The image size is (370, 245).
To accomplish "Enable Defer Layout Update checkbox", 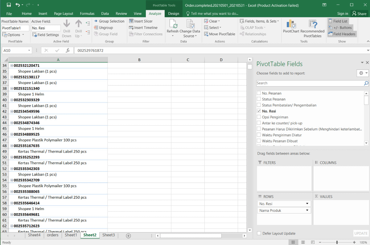I will point(259,234).
